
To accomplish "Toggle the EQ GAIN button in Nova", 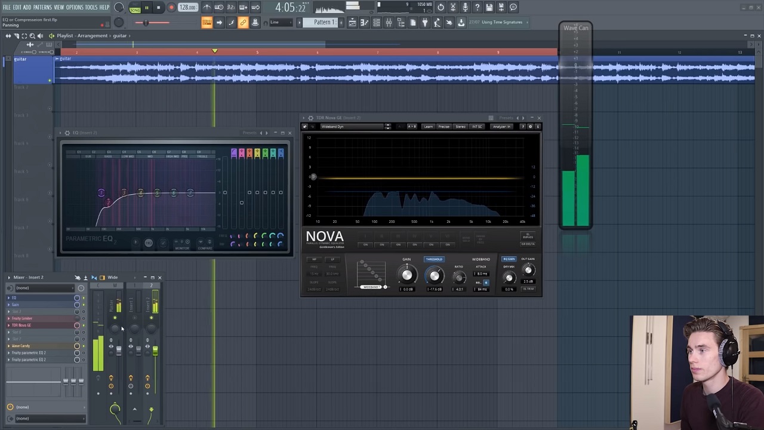I will (x=509, y=259).
